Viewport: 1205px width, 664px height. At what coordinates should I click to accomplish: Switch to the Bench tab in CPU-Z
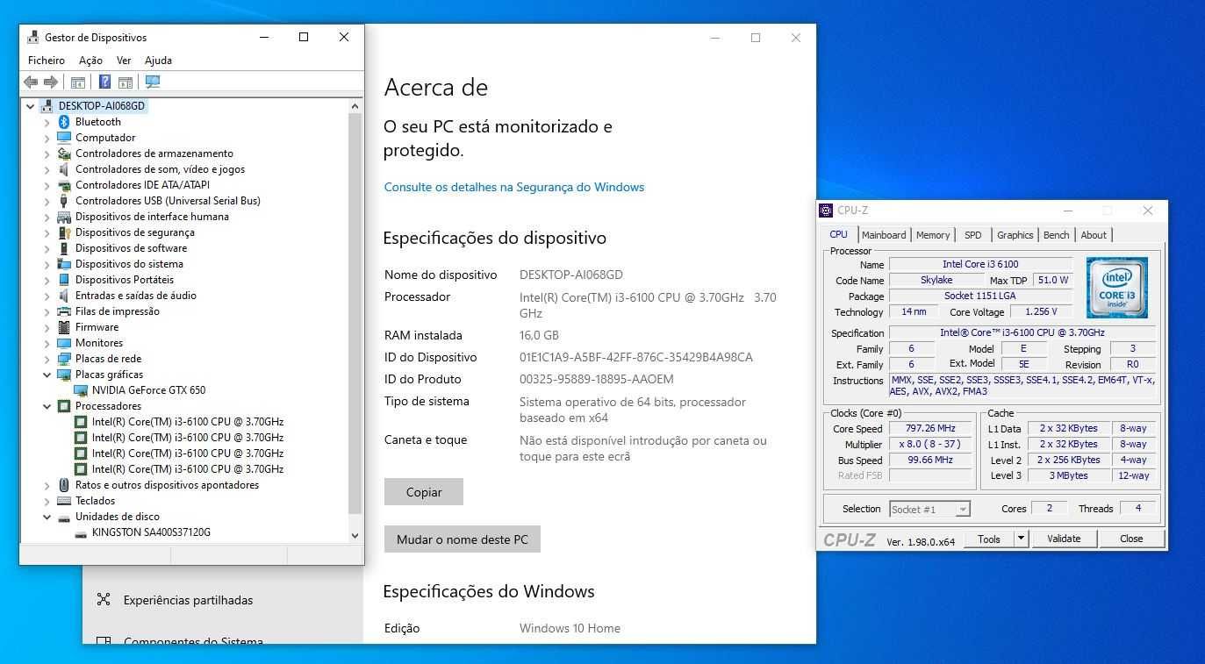coord(1057,235)
